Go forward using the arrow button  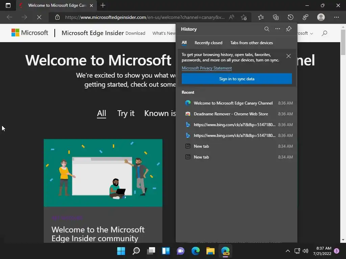(x=24, y=17)
